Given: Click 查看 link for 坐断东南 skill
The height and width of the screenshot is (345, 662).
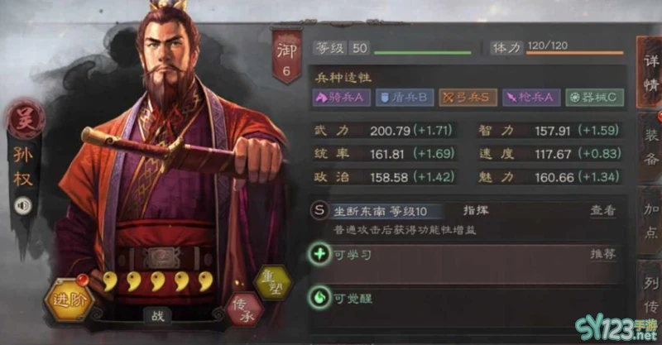Looking at the screenshot, I should pos(603,210).
